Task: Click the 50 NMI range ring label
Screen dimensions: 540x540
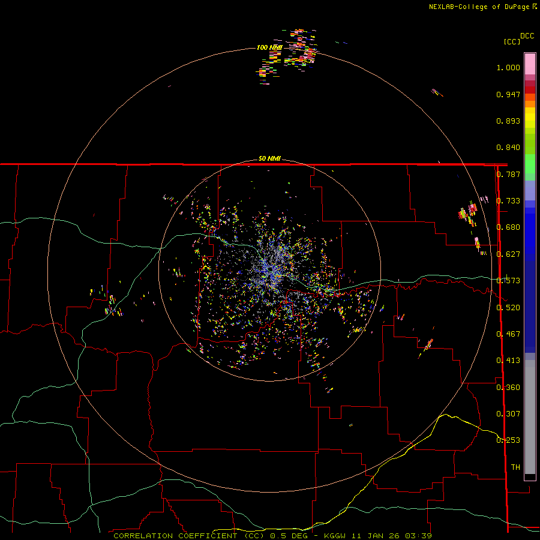Action: [x=269, y=159]
